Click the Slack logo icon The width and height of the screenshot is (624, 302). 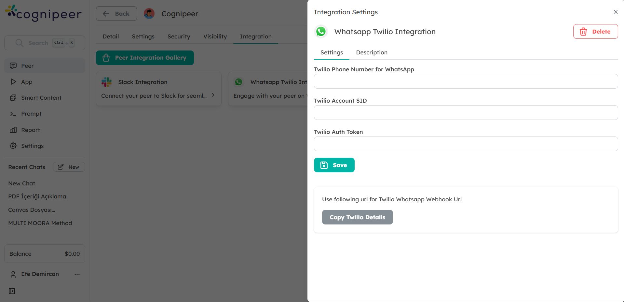click(106, 82)
